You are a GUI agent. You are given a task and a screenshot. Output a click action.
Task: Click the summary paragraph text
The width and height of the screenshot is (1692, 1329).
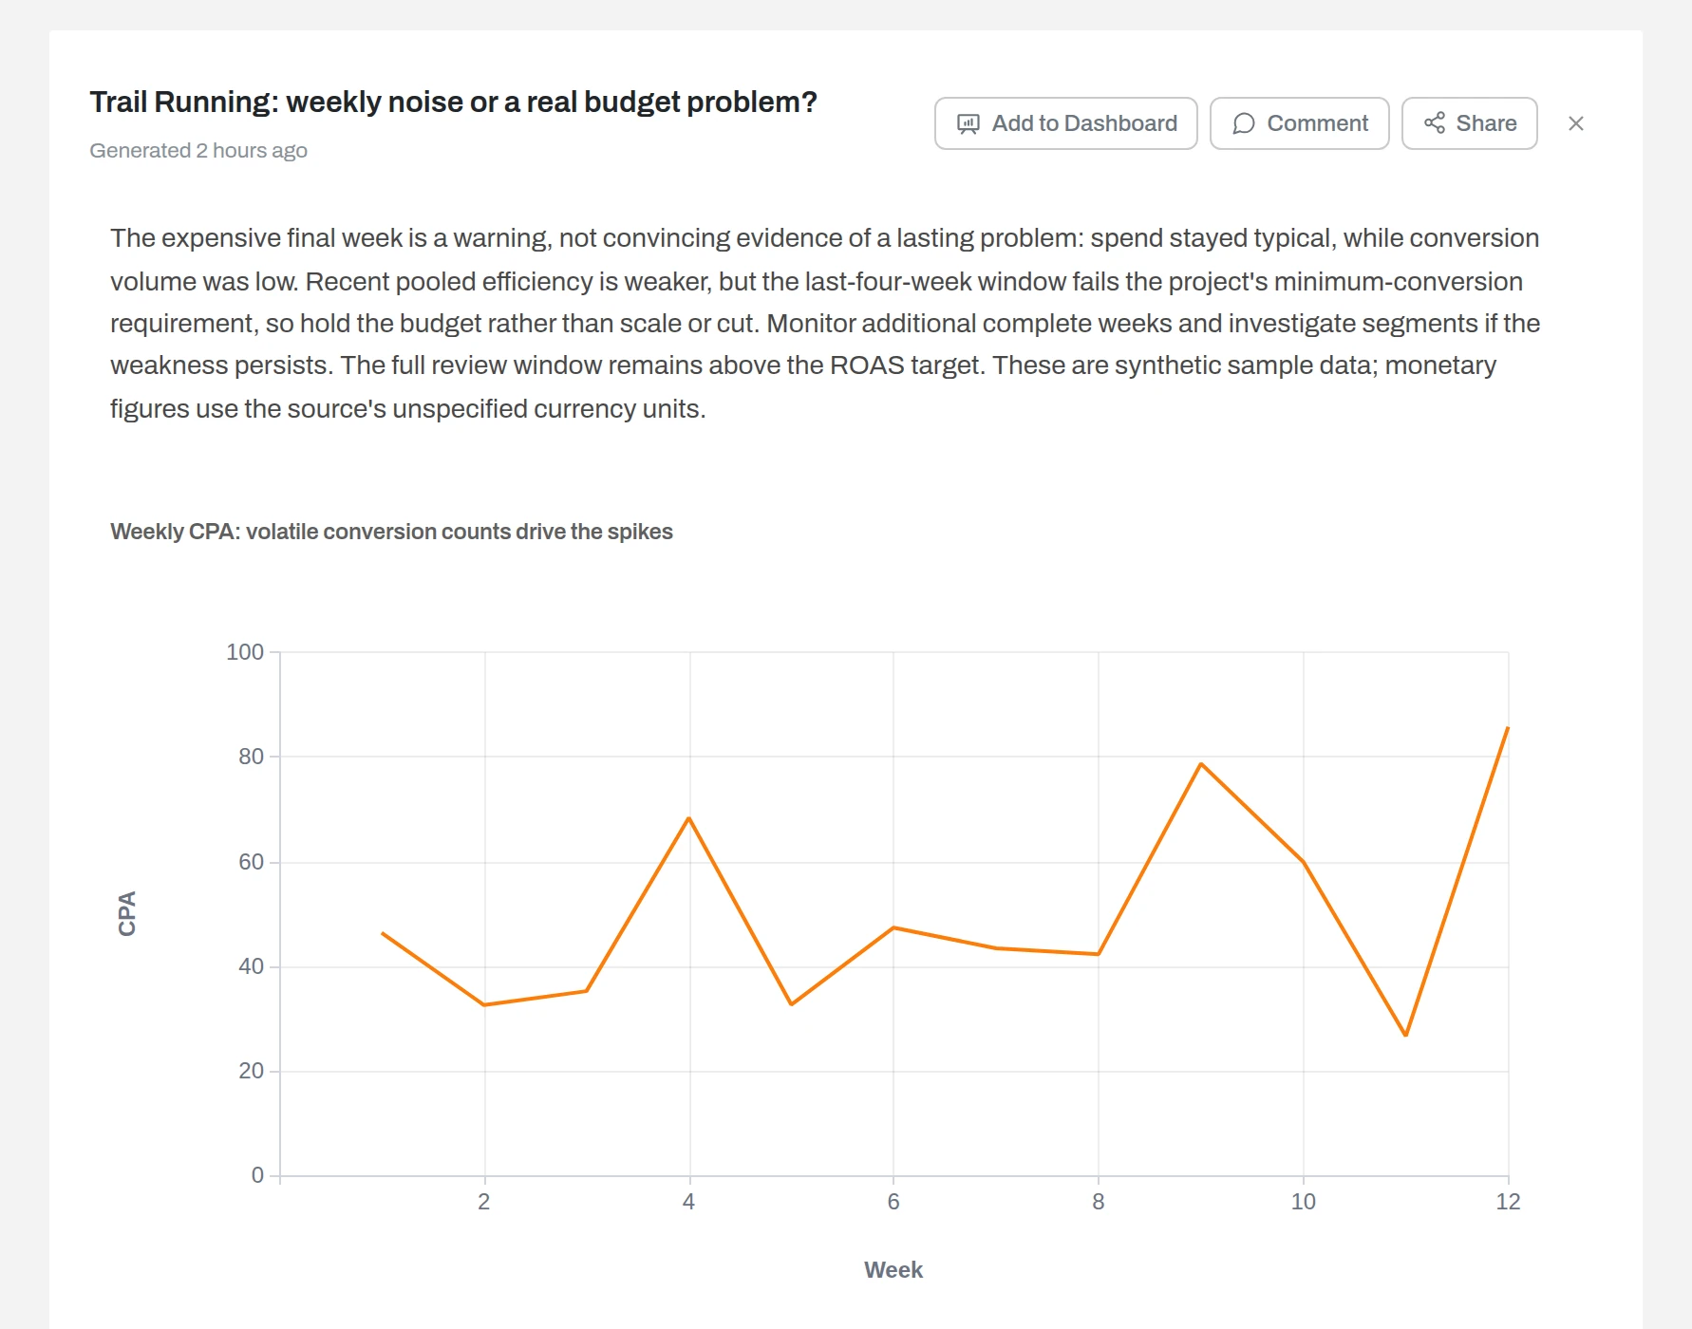[x=825, y=323]
